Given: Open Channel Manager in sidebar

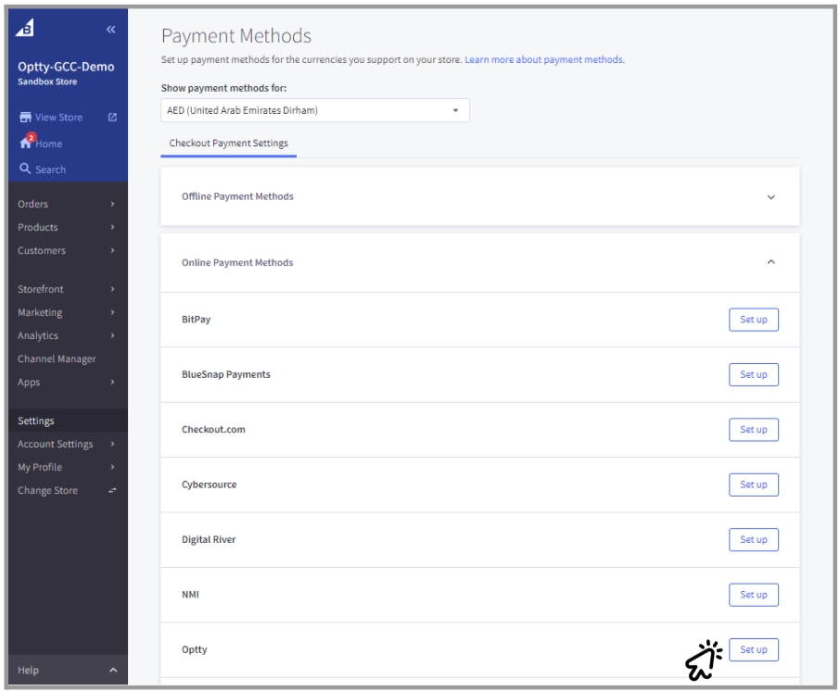Looking at the screenshot, I should click(x=57, y=359).
